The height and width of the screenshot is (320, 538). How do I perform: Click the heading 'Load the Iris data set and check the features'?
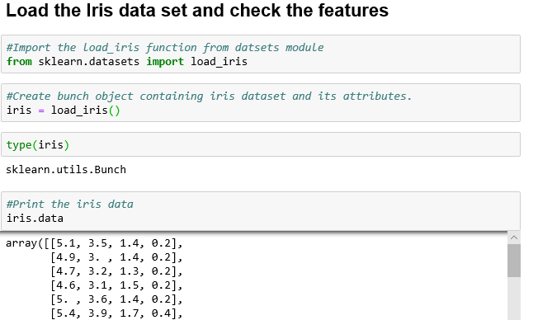click(x=197, y=10)
